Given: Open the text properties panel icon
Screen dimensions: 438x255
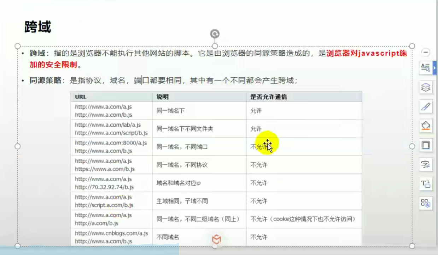Looking at the screenshot, I should tap(426, 68).
